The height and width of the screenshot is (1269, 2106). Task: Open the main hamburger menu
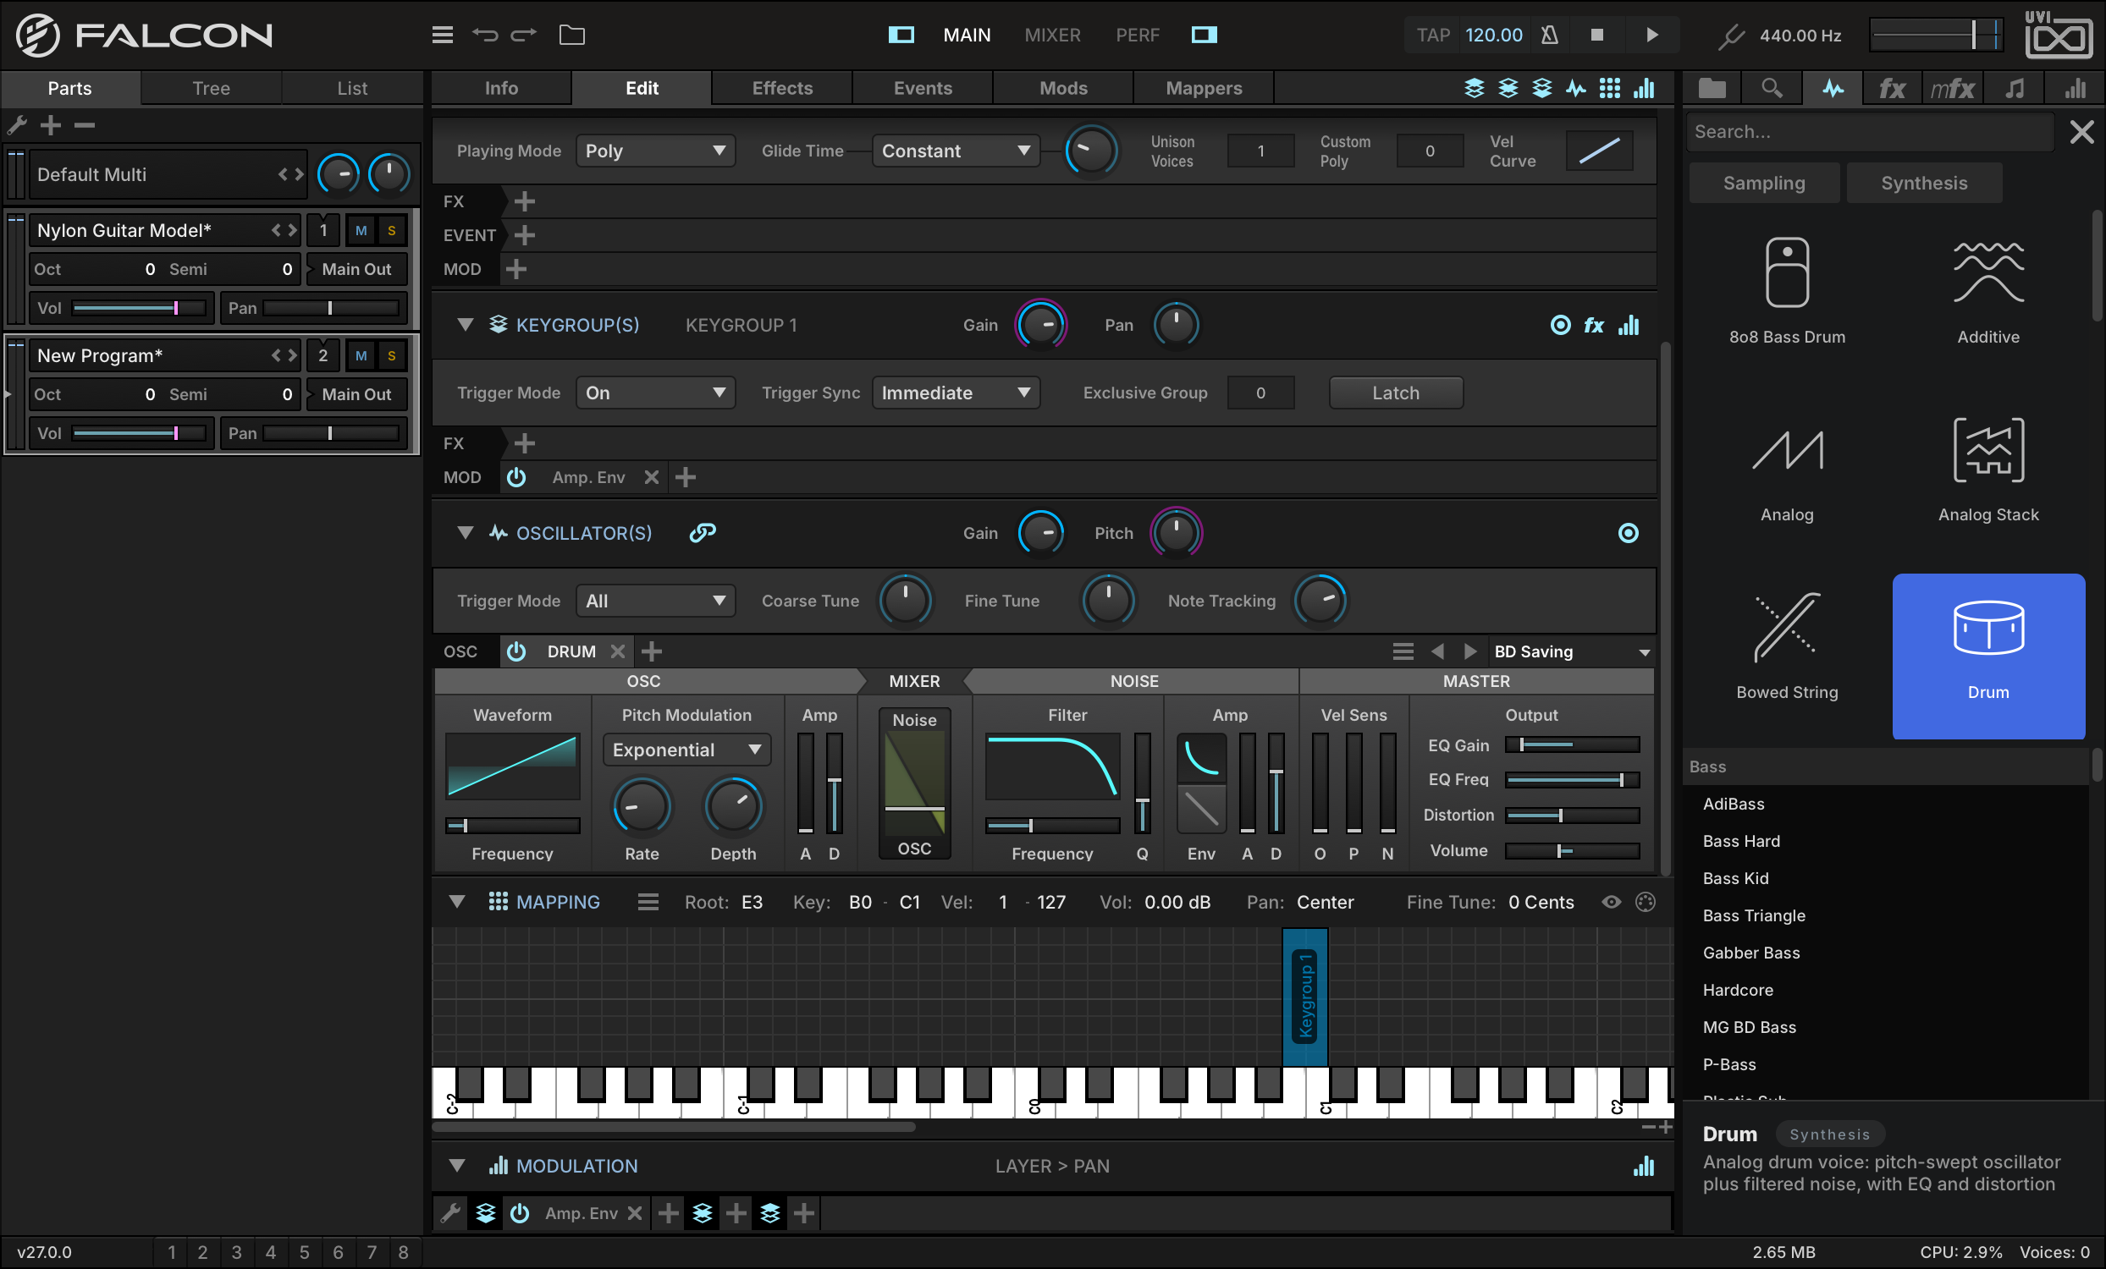click(442, 35)
